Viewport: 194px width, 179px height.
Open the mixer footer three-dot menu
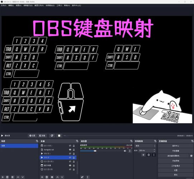pyautogui.click(x=88, y=177)
